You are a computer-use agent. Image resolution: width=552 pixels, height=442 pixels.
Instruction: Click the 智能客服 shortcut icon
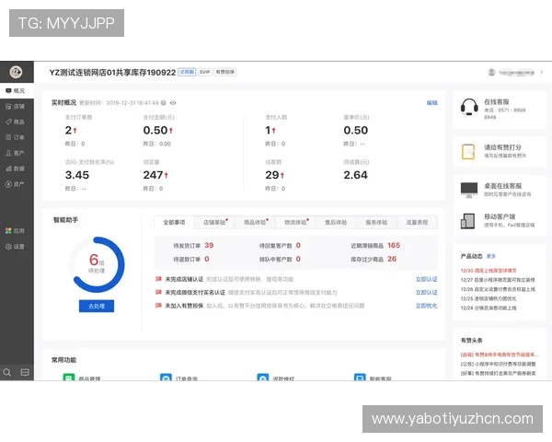coord(360,378)
